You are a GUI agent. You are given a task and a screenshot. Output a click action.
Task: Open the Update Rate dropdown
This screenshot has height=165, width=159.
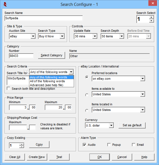[x=95, y=36]
